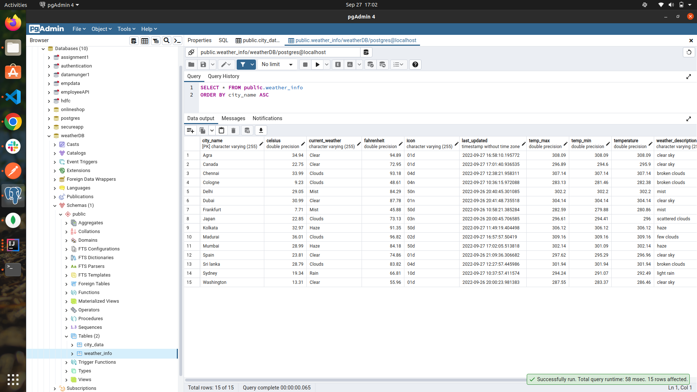697x392 pixels.
Task: Click the Explain Analyze chart icon
Action: [x=350, y=65]
